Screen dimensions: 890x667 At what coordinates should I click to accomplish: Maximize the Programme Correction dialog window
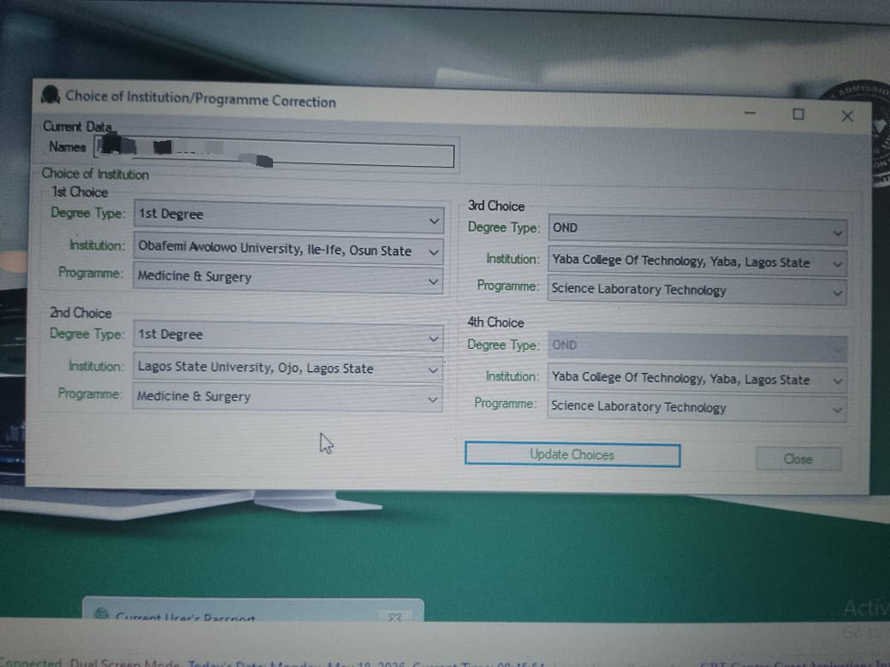click(798, 114)
